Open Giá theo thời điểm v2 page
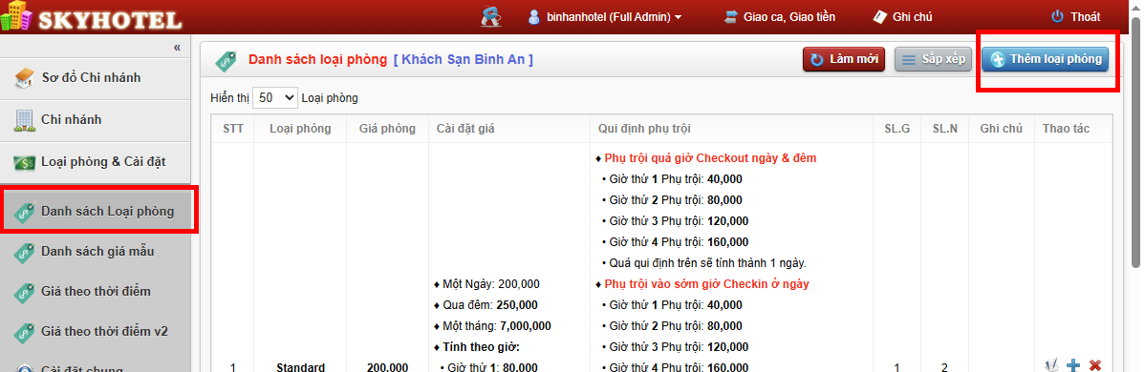The height and width of the screenshot is (372, 1145). click(95, 332)
